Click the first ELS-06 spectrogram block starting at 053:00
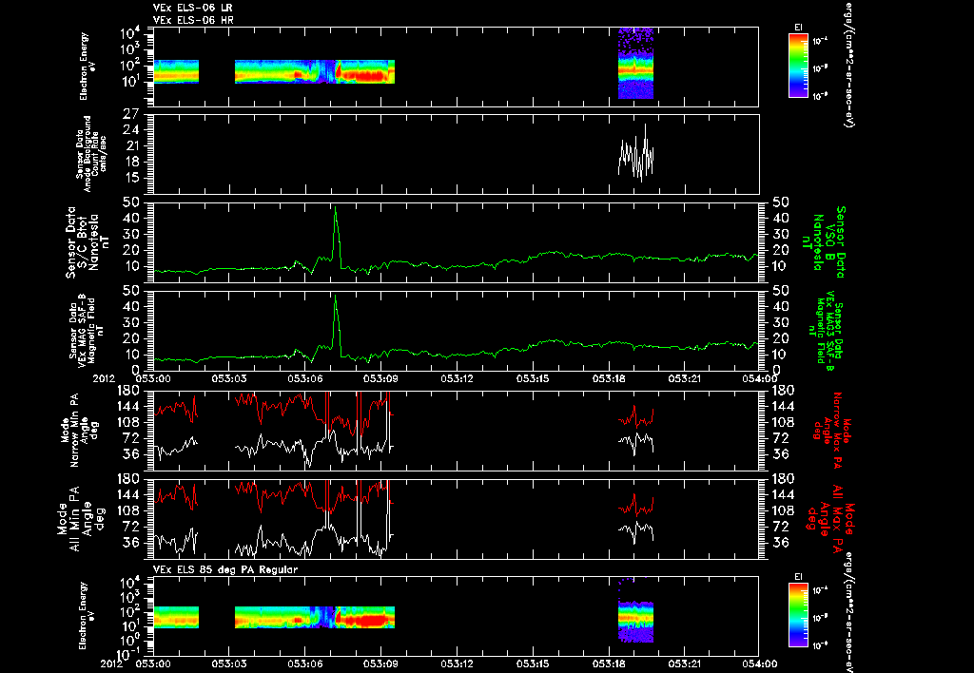 click(176, 71)
